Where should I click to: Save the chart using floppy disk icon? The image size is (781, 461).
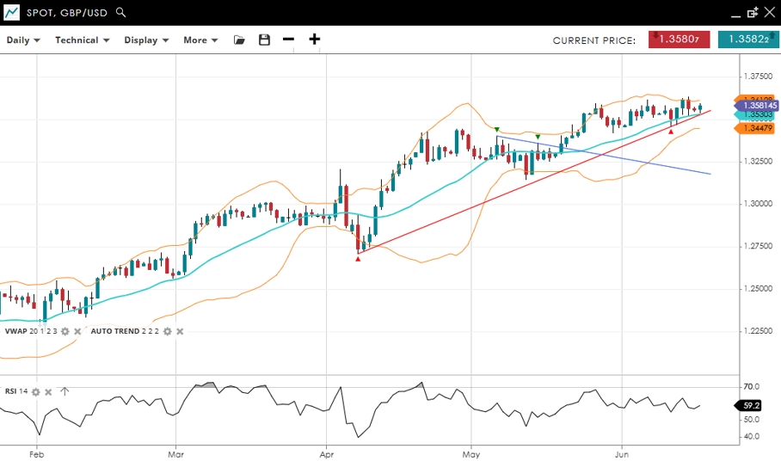(264, 40)
